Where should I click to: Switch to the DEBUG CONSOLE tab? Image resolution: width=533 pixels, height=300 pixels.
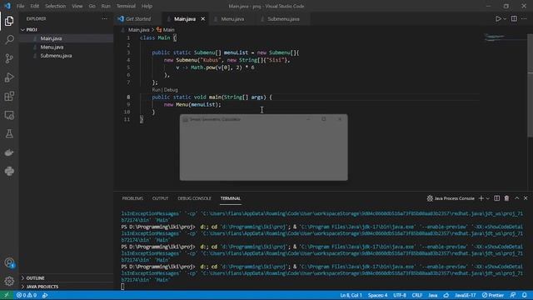(x=194, y=198)
